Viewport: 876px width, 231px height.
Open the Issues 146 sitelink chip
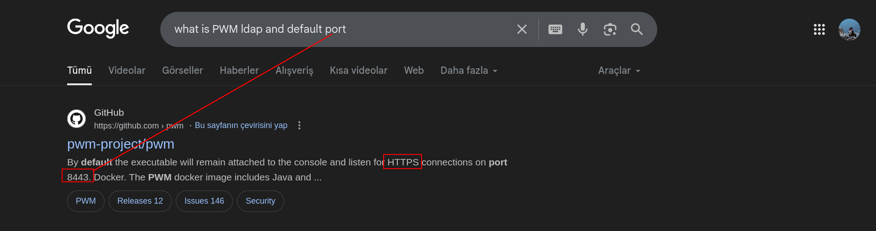pos(204,201)
